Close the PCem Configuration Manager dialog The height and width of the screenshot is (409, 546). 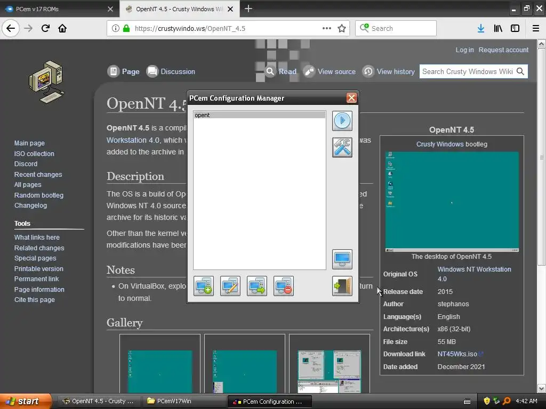click(351, 98)
